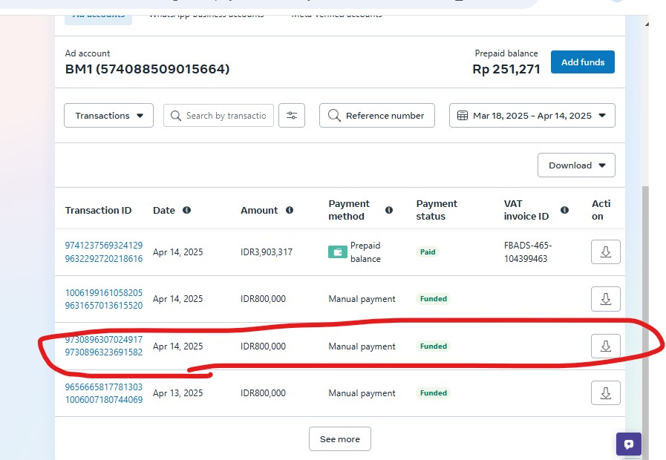Expand the Transactions dropdown
Viewport: 666px width, 460px height.
(109, 116)
